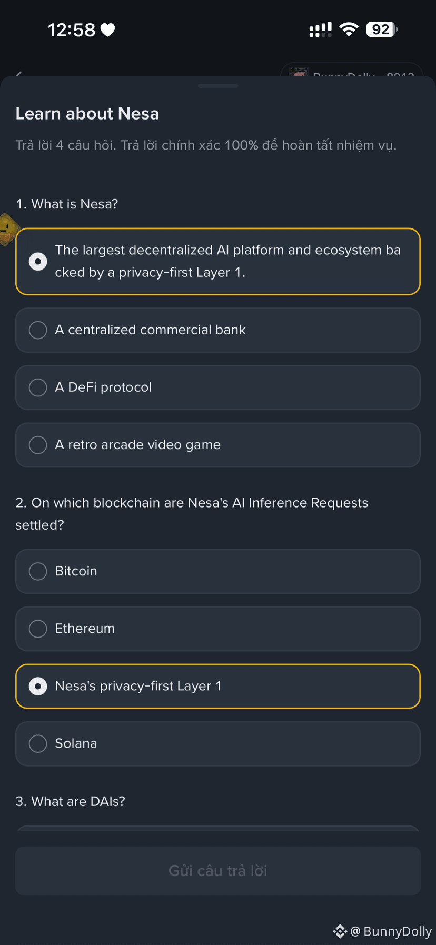The image size is (436, 945).
Task: Tap the Binance logo beside @BunnyDolly
Action: pyautogui.click(x=340, y=931)
